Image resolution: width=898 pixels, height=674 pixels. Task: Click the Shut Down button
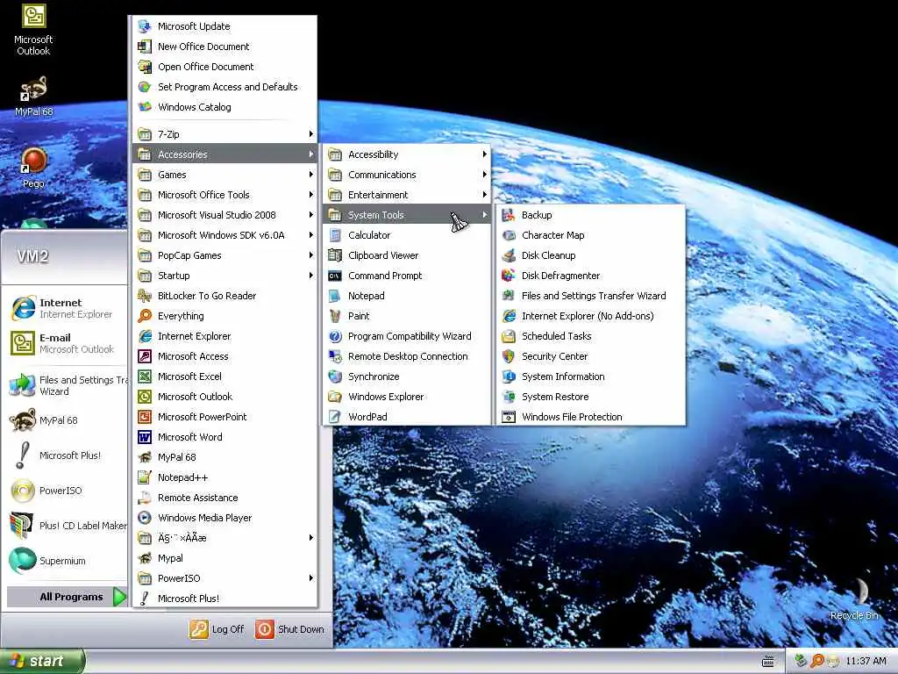coord(289,629)
